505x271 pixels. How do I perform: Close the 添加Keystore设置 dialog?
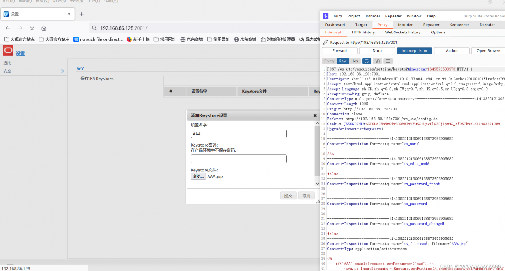point(315,115)
